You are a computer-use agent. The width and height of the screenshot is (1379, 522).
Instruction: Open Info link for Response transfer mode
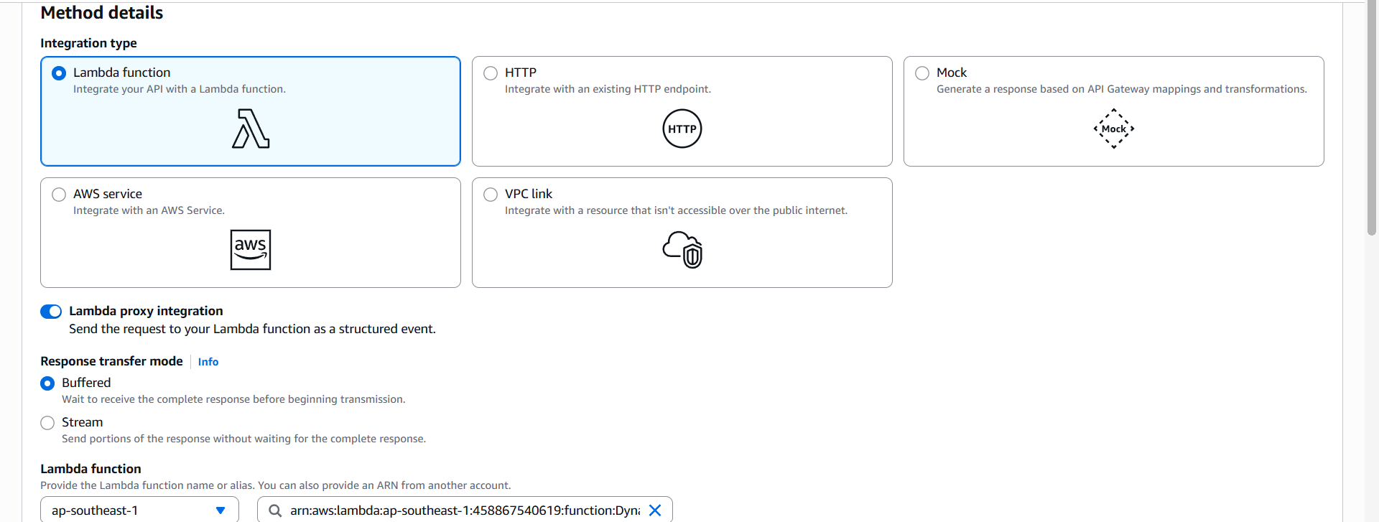pyautogui.click(x=208, y=362)
